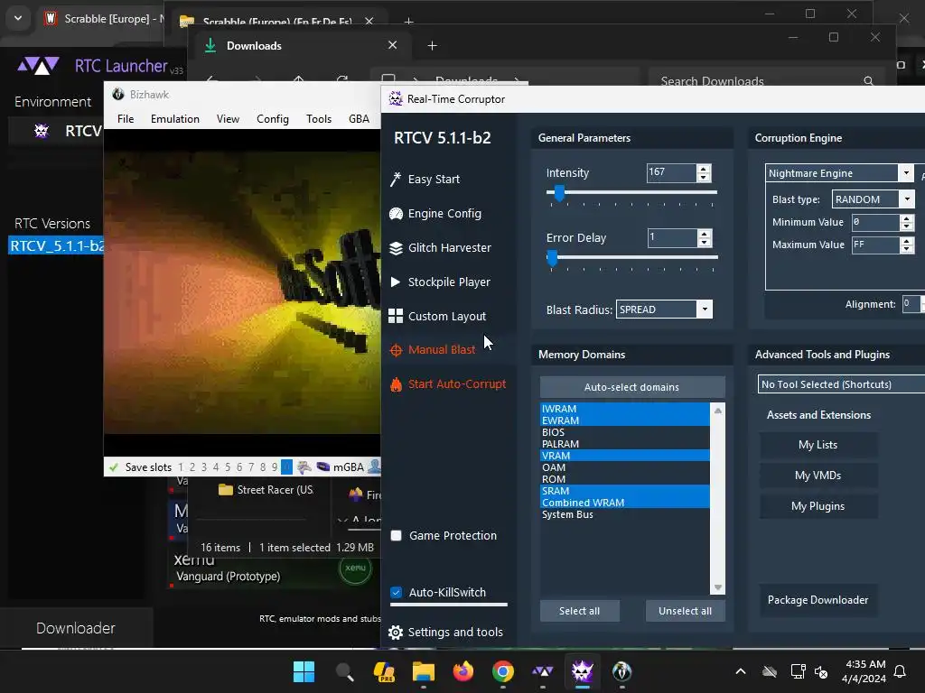
Task: Open File Explorer from taskbar
Action: pyautogui.click(x=423, y=671)
